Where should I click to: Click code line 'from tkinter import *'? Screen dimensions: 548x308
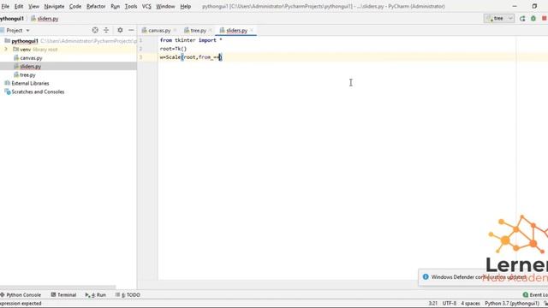tap(191, 40)
